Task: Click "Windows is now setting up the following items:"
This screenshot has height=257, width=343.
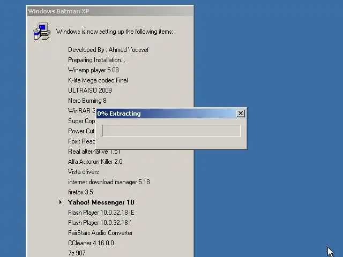Action: [114, 32]
